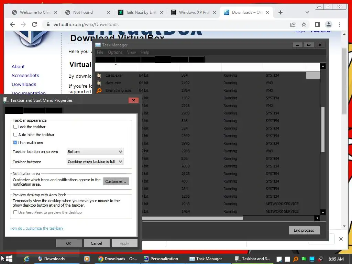Click Customize notification area button
The image size is (352, 264).
[x=116, y=181]
